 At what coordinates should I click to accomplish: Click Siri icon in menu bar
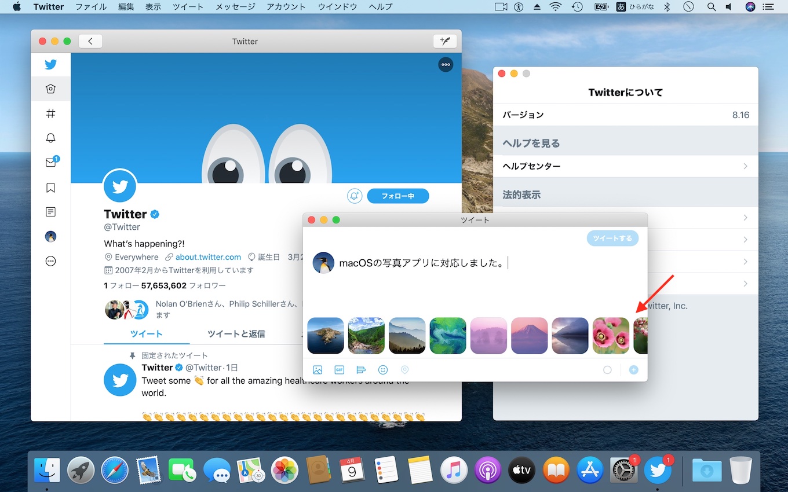click(x=750, y=7)
